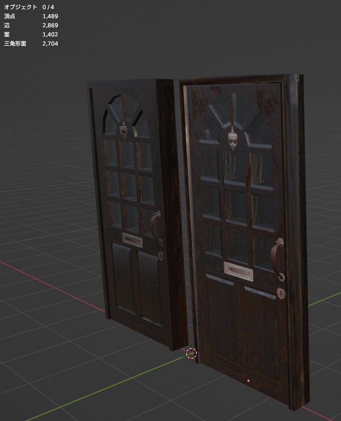Click the 三角形面 2,704 triangle count
The height and width of the screenshot is (421, 341).
(31, 44)
